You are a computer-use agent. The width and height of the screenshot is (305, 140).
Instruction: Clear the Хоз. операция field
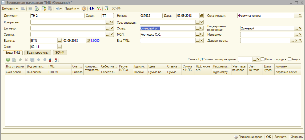click(x=202, y=22)
